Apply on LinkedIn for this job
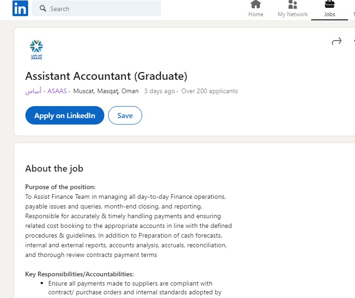The height and width of the screenshot is (298, 355). click(x=65, y=115)
